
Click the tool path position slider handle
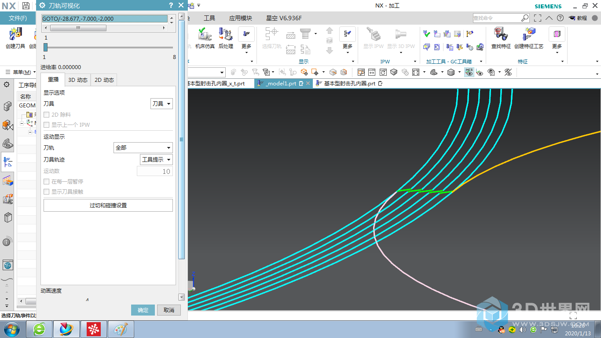45,47
